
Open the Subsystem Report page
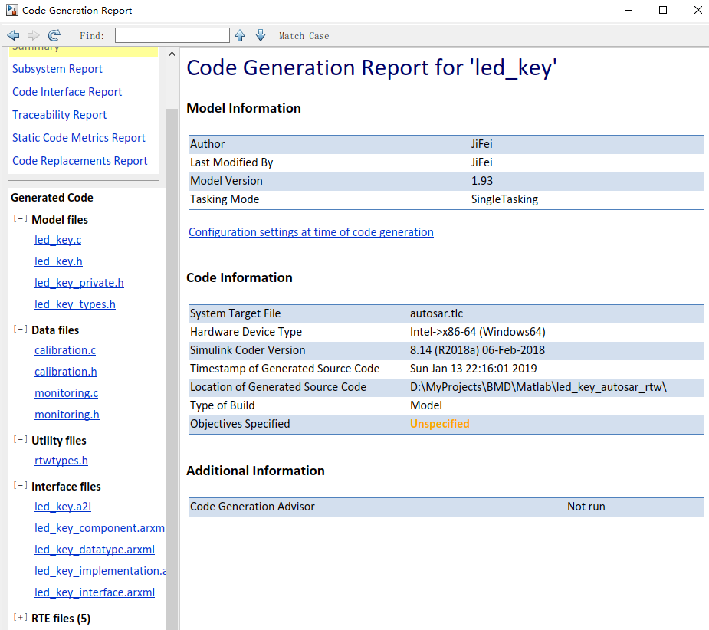point(57,69)
